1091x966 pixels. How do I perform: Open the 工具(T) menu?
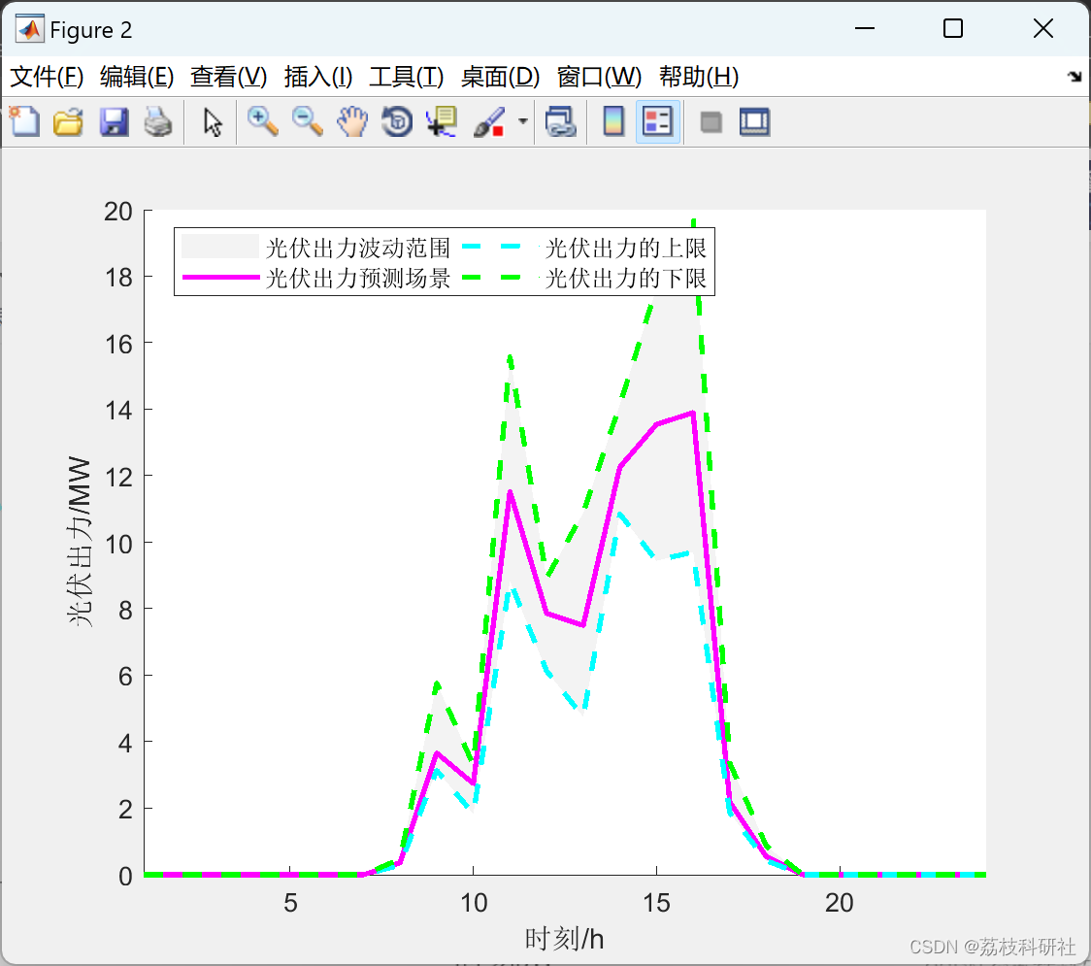point(406,77)
